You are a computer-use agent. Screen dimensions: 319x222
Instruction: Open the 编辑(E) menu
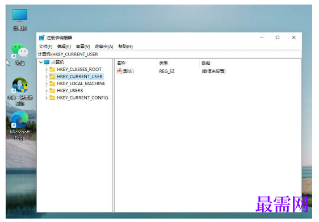(x=64, y=47)
